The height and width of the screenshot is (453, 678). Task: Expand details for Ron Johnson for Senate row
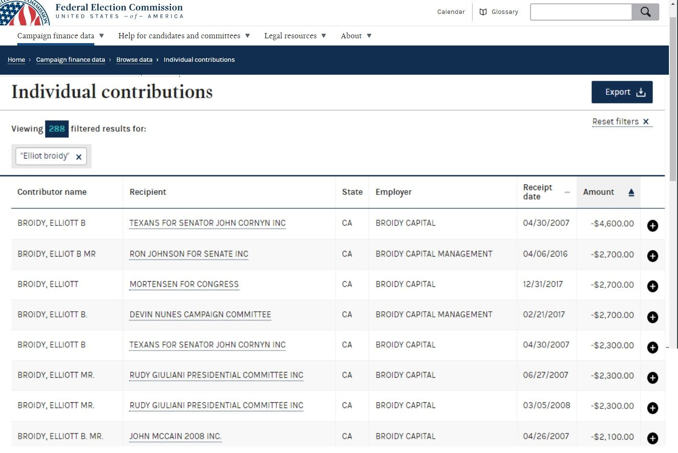pyautogui.click(x=653, y=256)
